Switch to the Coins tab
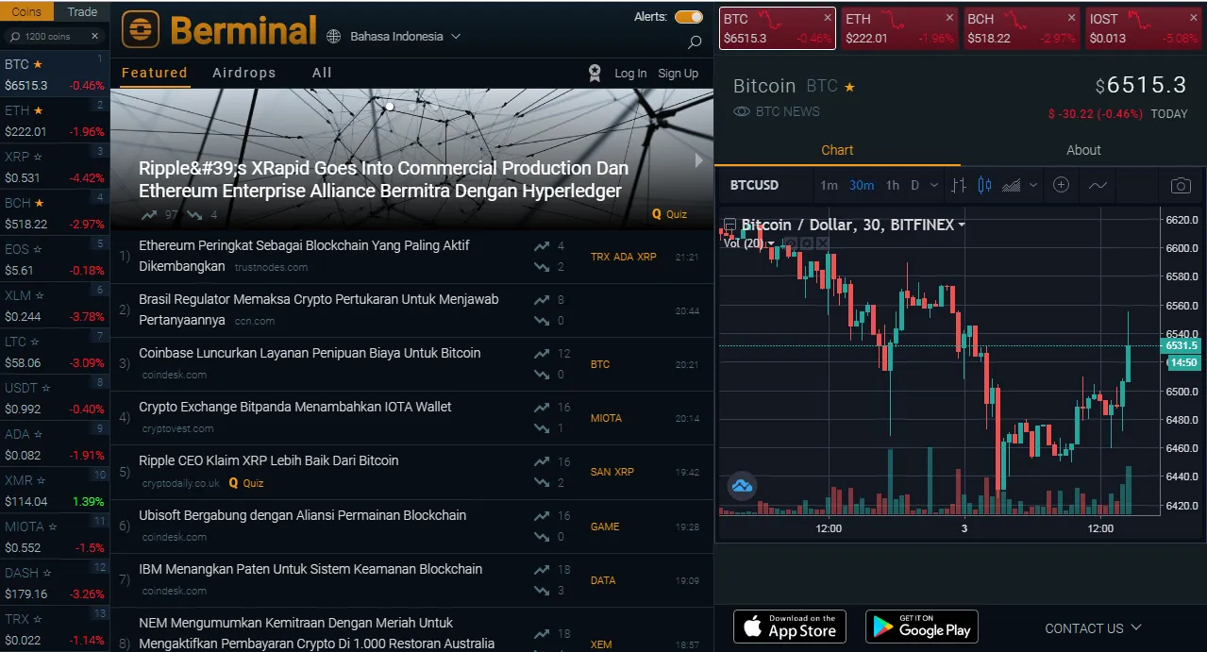 coord(26,11)
